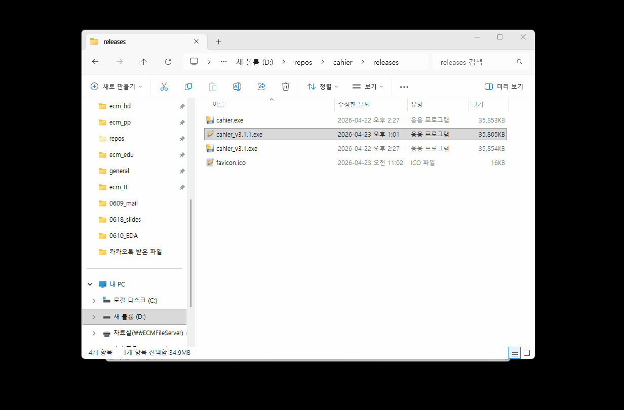Refresh the releases folder view
Screen dimensions: 624x410
click(168, 62)
